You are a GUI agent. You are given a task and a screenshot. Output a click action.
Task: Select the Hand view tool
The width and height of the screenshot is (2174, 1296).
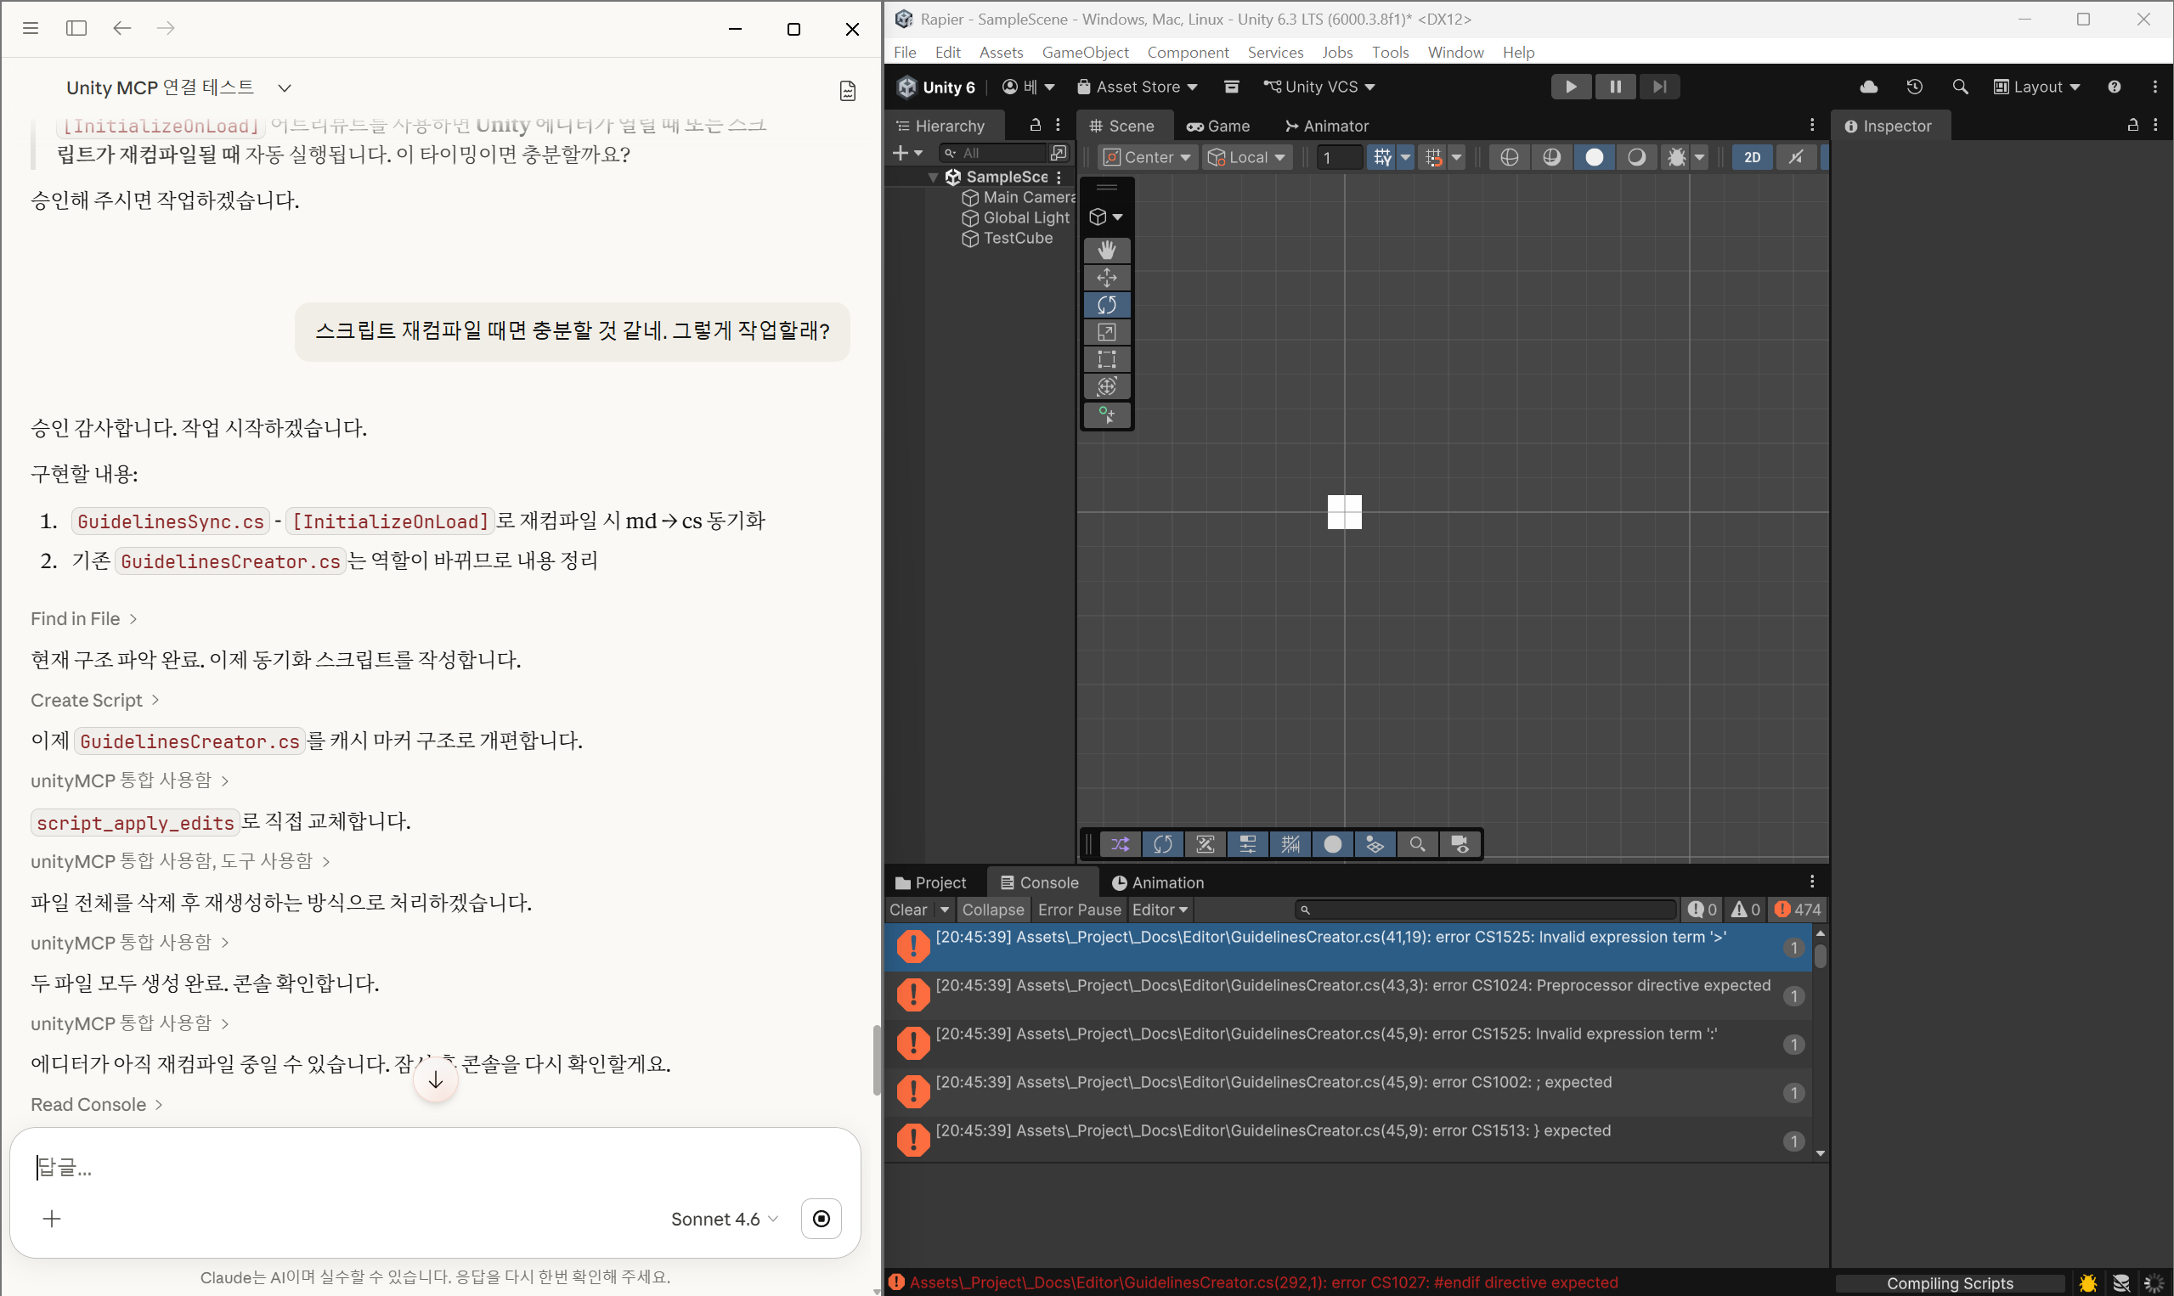tap(1107, 250)
